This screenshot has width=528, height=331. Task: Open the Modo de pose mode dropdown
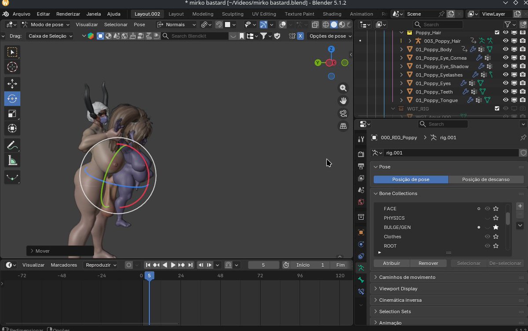pos(45,25)
